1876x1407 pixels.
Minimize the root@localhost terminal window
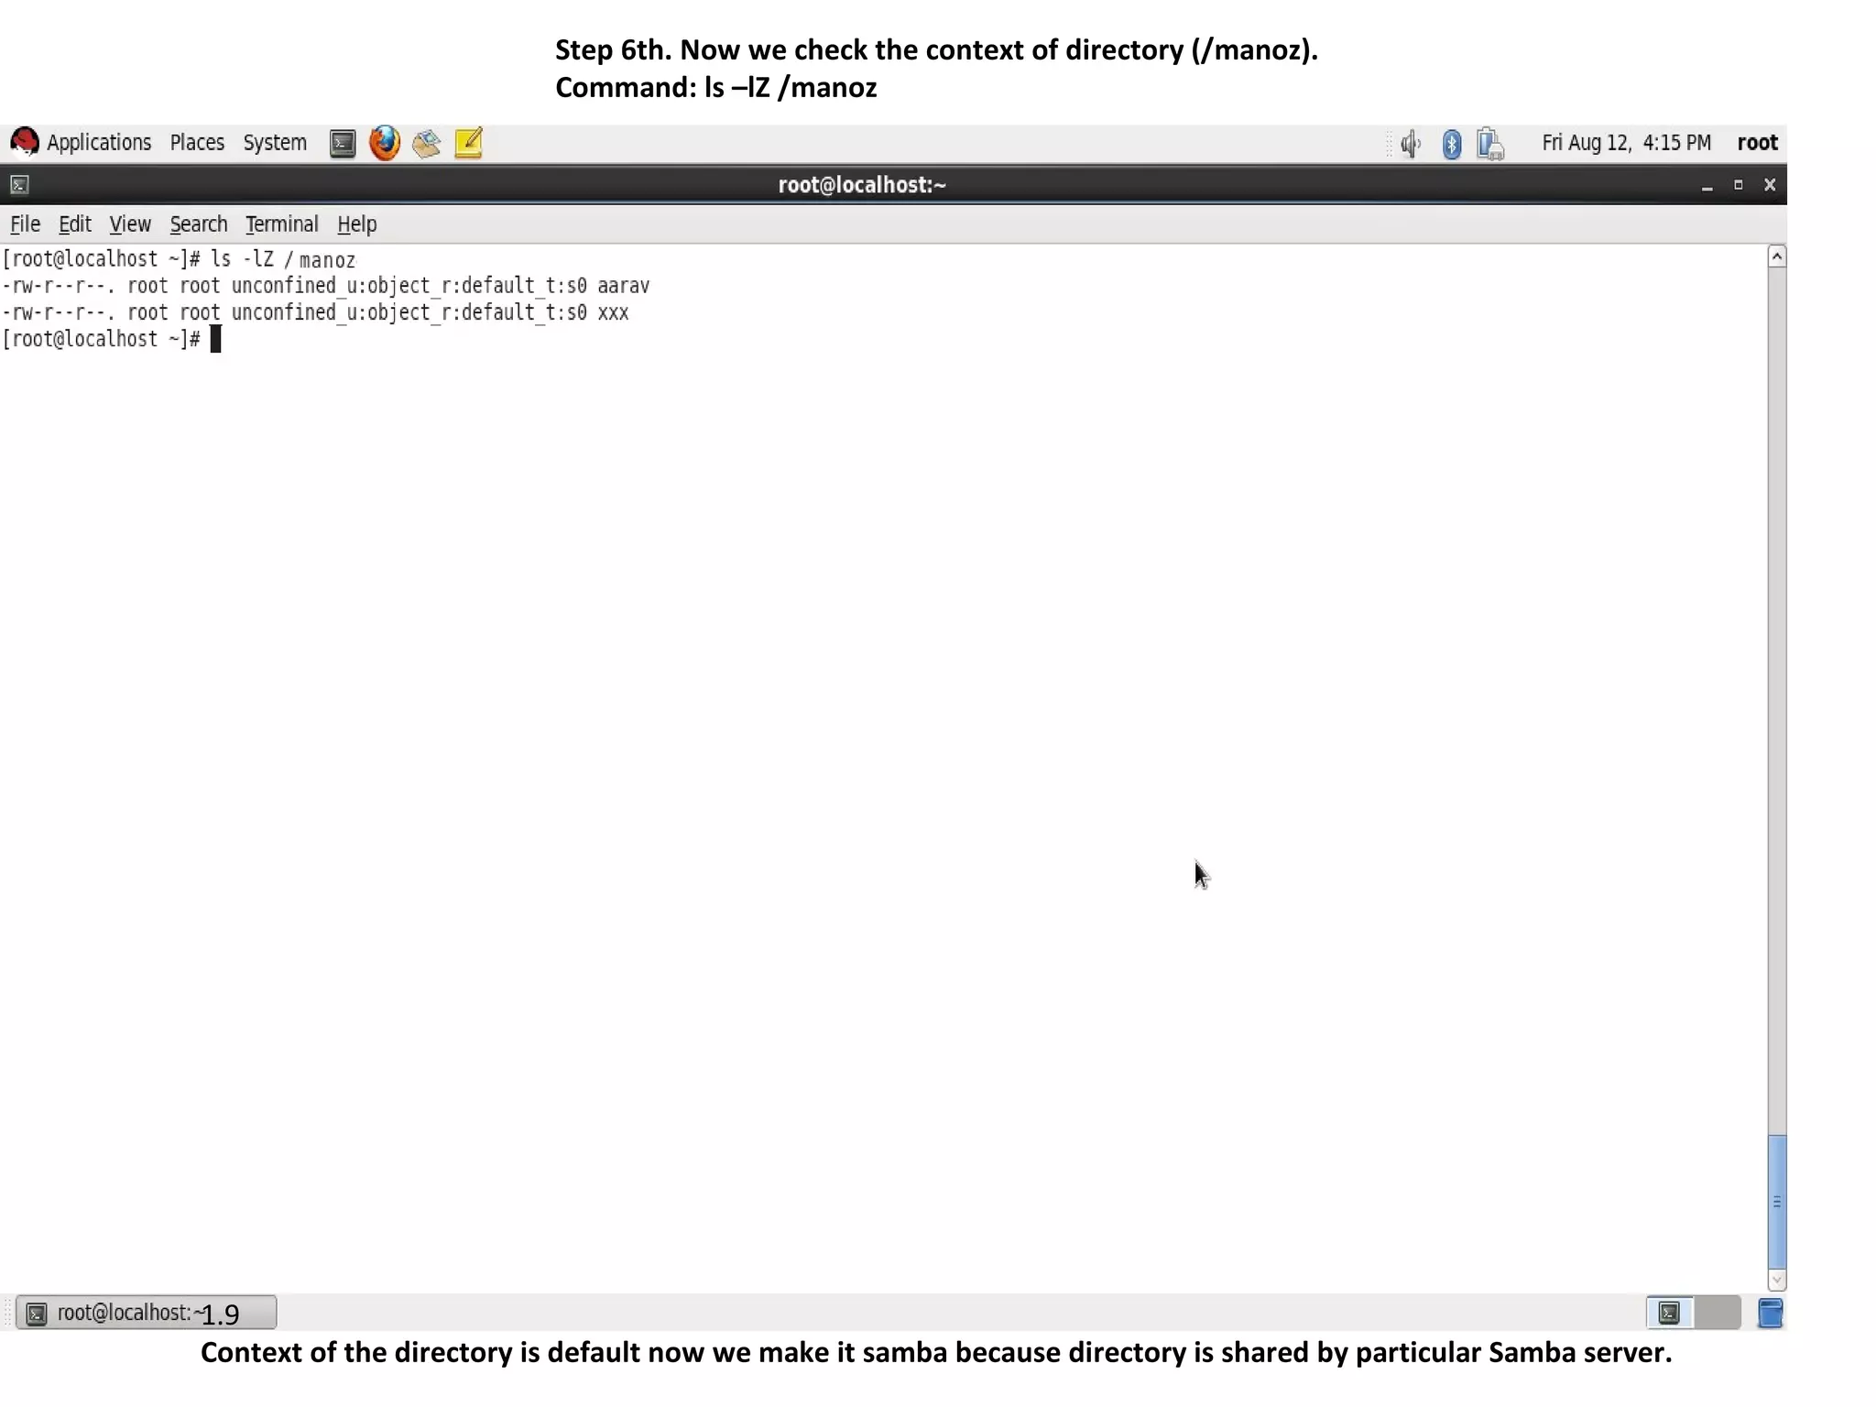(x=1707, y=186)
